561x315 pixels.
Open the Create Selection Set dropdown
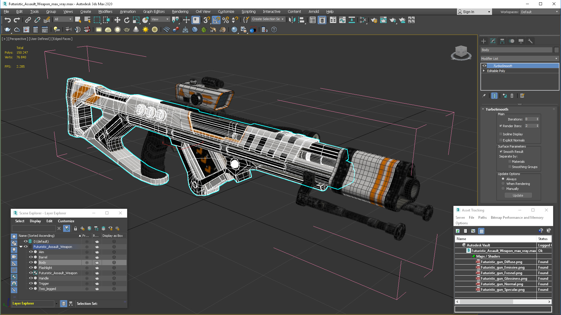coord(268,19)
